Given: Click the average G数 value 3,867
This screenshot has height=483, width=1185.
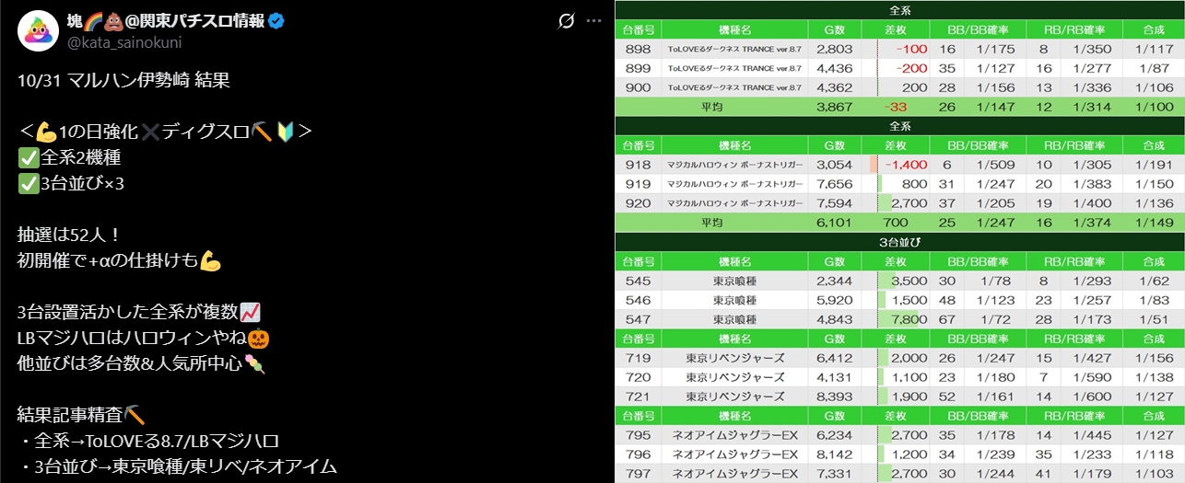Looking at the screenshot, I should click(835, 107).
